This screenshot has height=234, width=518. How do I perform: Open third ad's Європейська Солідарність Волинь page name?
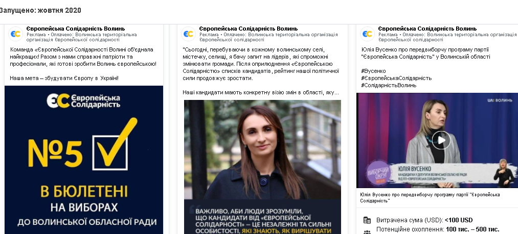427,29
